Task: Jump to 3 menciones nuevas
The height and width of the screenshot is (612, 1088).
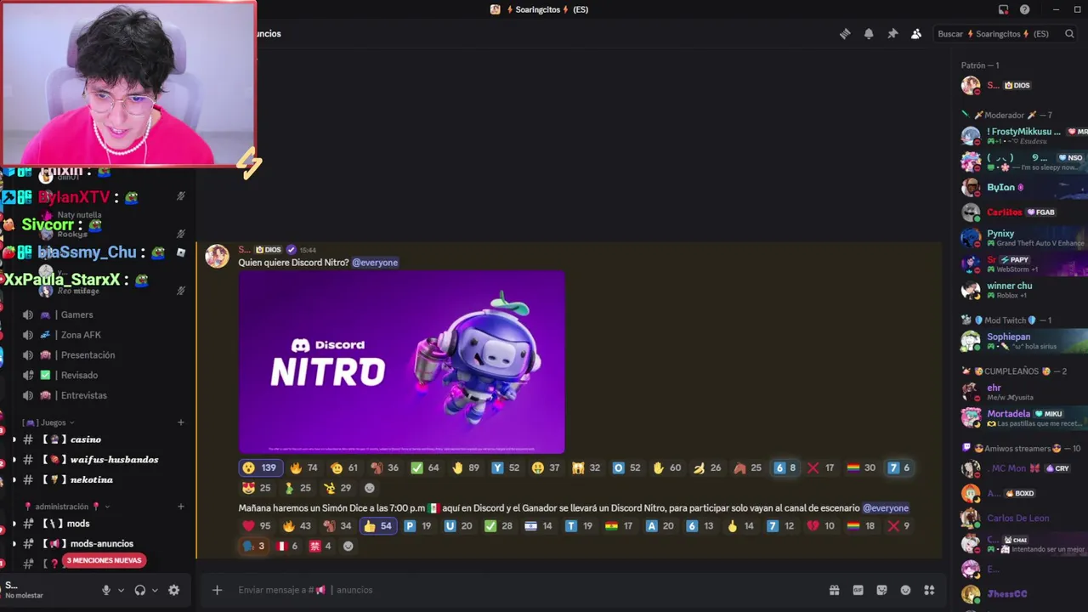Action: [x=104, y=561]
